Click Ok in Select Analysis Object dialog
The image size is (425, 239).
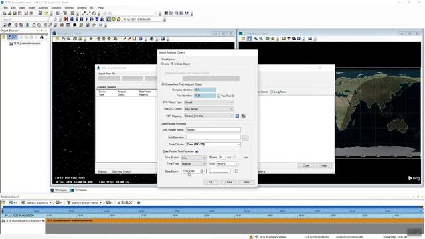point(211,182)
